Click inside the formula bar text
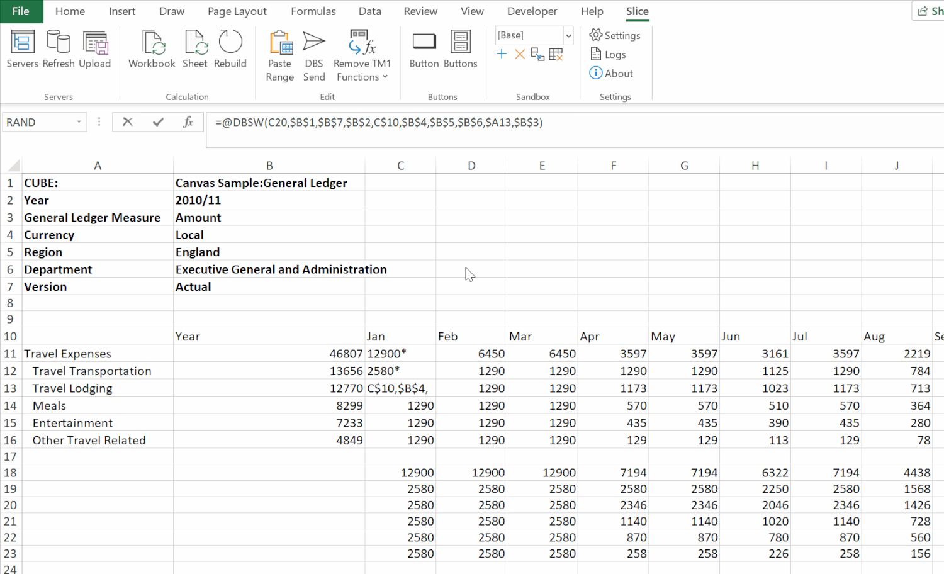 (x=379, y=123)
